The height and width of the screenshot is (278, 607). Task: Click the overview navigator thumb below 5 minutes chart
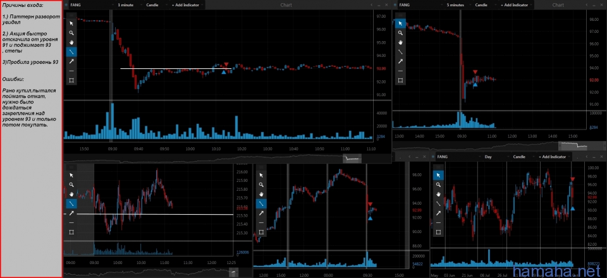[574, 146]
